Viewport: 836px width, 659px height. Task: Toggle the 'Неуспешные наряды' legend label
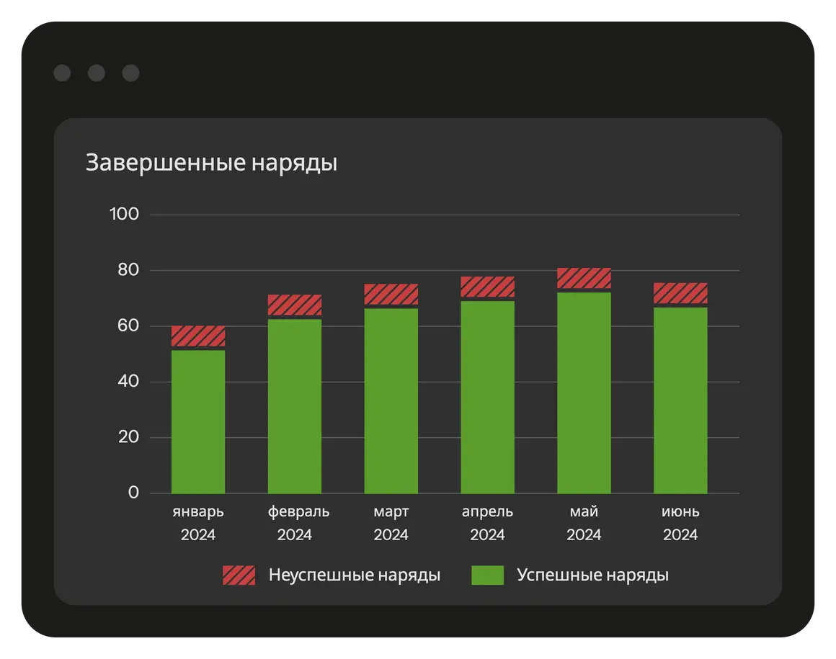pos(354,575)
